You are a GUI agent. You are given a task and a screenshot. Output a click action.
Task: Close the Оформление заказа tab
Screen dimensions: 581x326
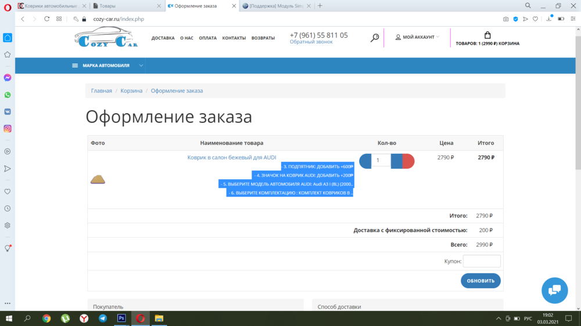point(234,6)
